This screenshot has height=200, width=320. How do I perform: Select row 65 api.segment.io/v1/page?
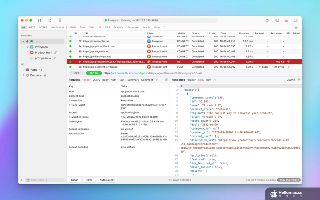(x=184, y=67)
